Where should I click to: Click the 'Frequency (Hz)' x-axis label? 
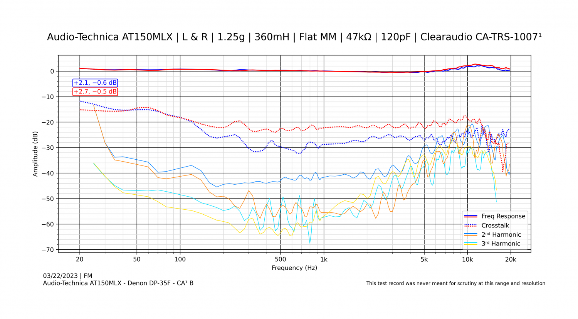point(294,268)
